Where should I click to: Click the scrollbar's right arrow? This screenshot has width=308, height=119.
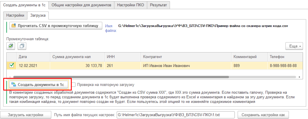click(x=299, y=77)
